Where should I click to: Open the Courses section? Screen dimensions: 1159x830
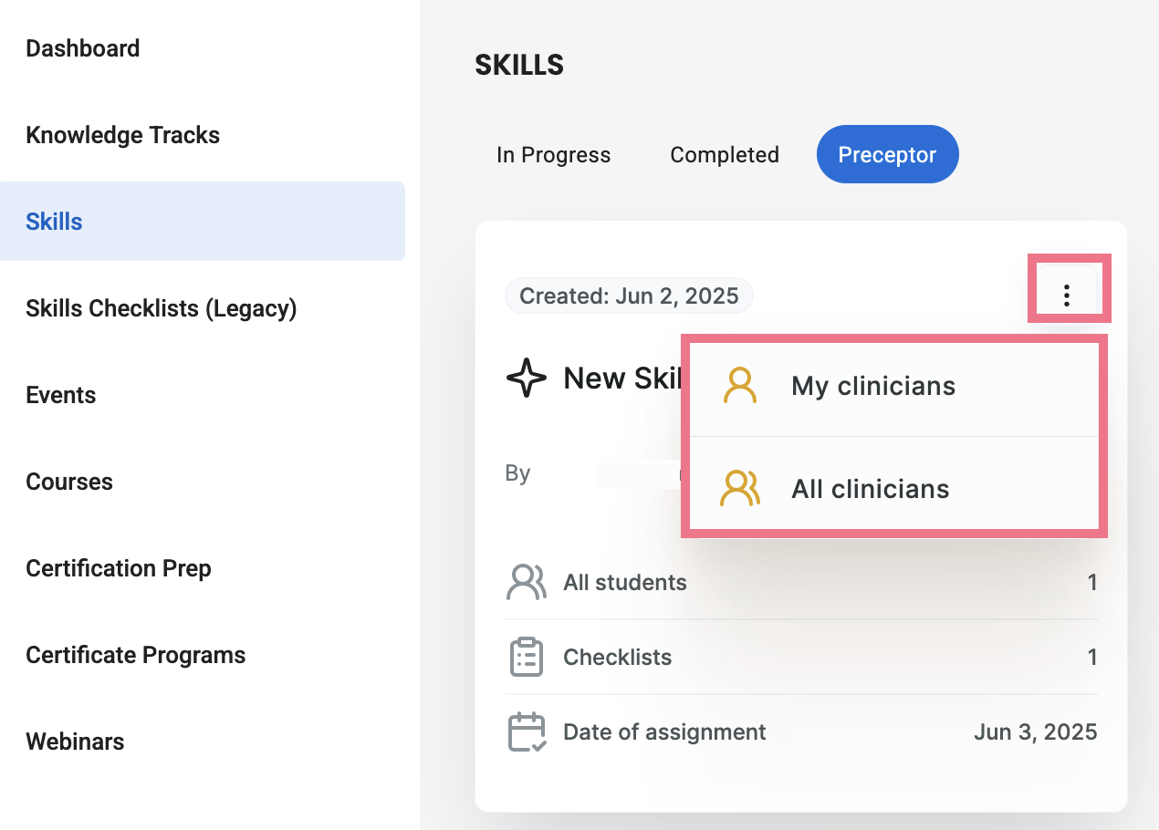point(69,482)
